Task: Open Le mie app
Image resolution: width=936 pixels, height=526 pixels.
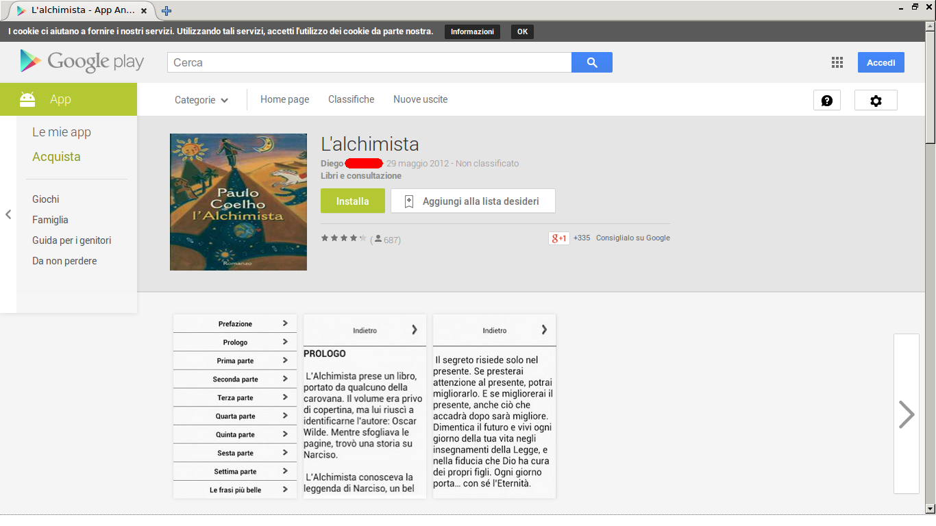Action: 62,132
